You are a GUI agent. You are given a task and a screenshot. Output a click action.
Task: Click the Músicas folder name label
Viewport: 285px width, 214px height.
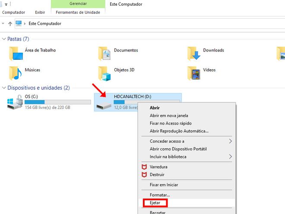pos(32,70)
